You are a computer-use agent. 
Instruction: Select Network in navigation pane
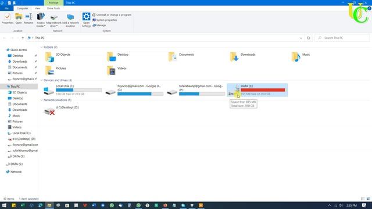coord(16,172)
